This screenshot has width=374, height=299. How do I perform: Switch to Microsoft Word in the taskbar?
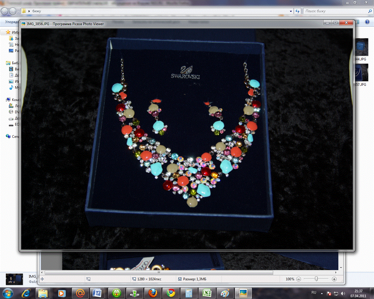point(97,293)
